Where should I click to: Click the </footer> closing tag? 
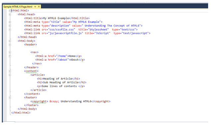[31, 105]
